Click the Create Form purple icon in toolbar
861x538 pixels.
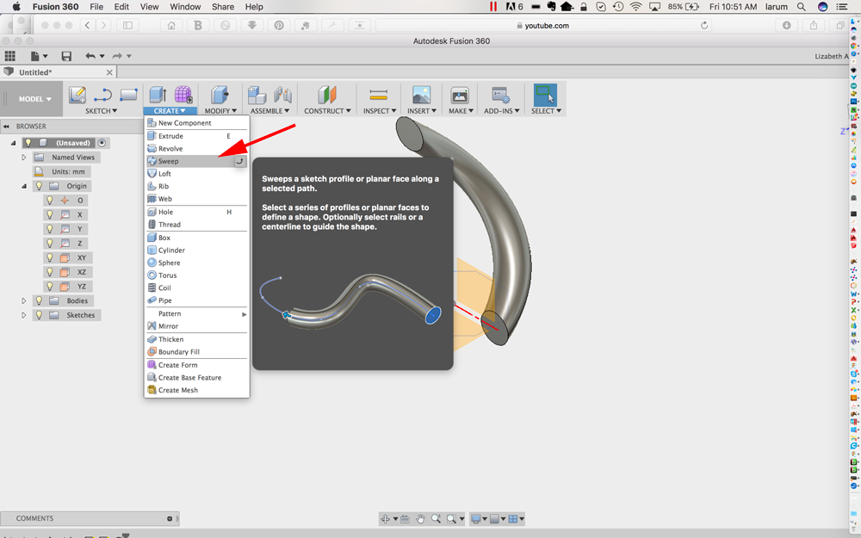pos(183,95)
